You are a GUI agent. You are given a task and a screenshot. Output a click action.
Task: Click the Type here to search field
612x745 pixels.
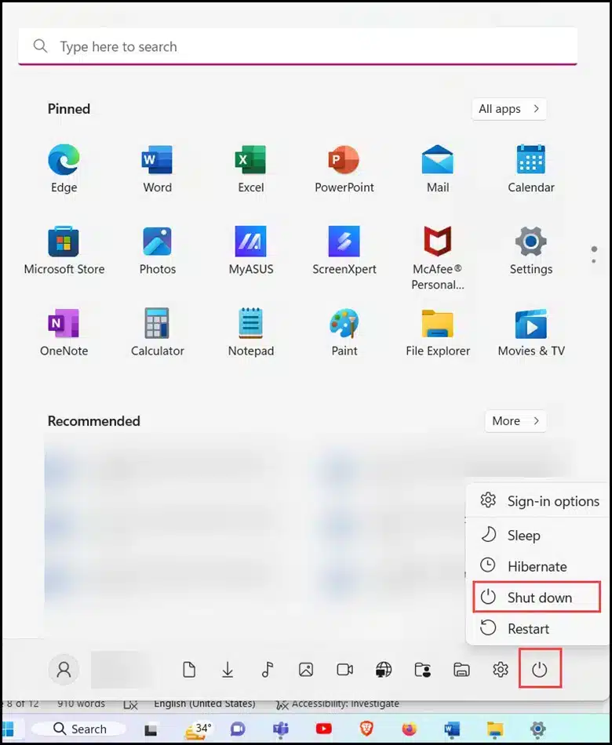coord(297,46)
